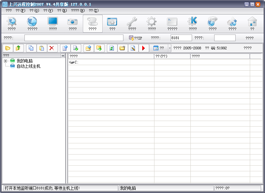Image resolution: width=265 pixels, height=193 pixels.
Task: Click the gear with K icon
Action: [x=192, y=23]
